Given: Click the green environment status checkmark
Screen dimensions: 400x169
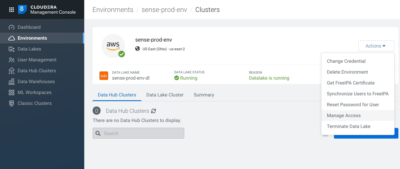Looking at the screenshot, I should (121, 54).
